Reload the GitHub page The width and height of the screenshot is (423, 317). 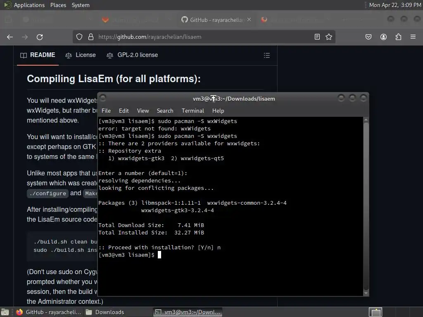tap(40, 37)
